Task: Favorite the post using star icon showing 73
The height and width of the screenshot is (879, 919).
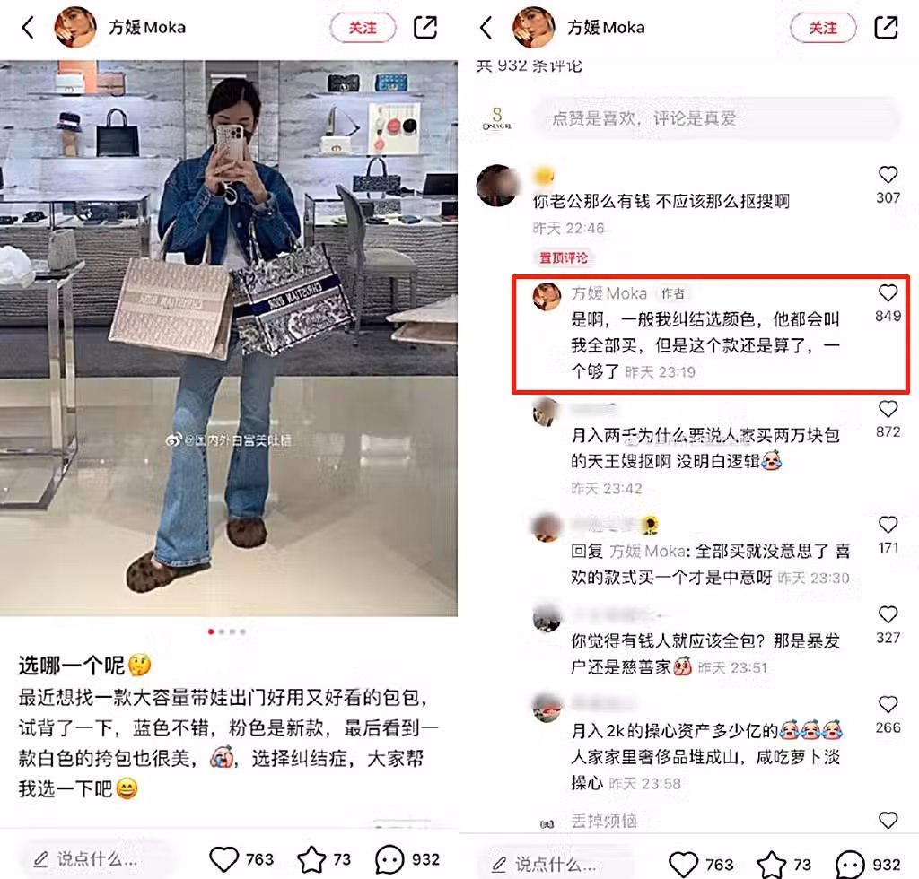Action: [x=311, y=859]
